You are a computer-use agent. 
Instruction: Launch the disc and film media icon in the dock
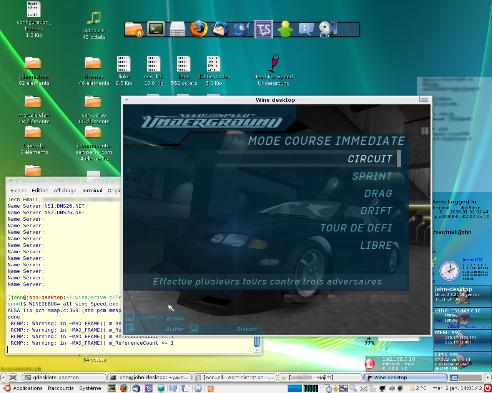pyautogui.click(x=328, y=29)
